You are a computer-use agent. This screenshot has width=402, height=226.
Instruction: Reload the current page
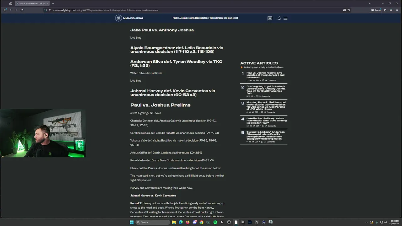(22, 10)
